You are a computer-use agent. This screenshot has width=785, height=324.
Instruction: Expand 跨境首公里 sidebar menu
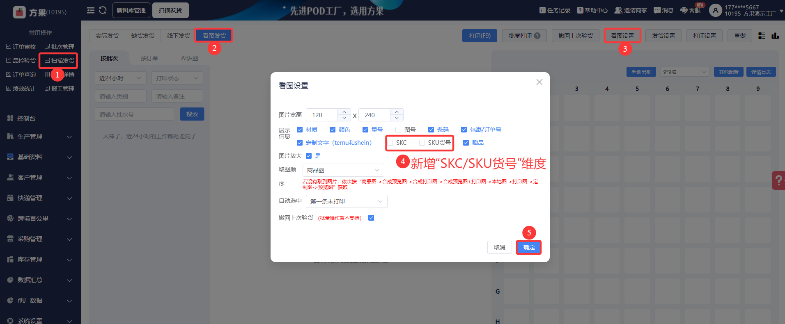pyautogui.click(x=40, y=219)
